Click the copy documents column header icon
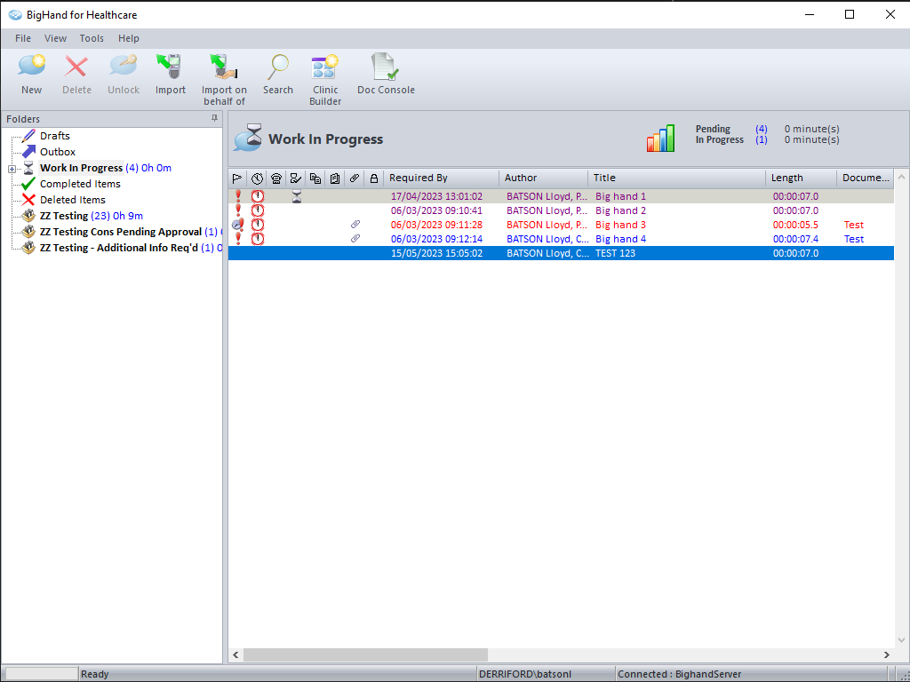910x682 pixels. pos(315,178)
